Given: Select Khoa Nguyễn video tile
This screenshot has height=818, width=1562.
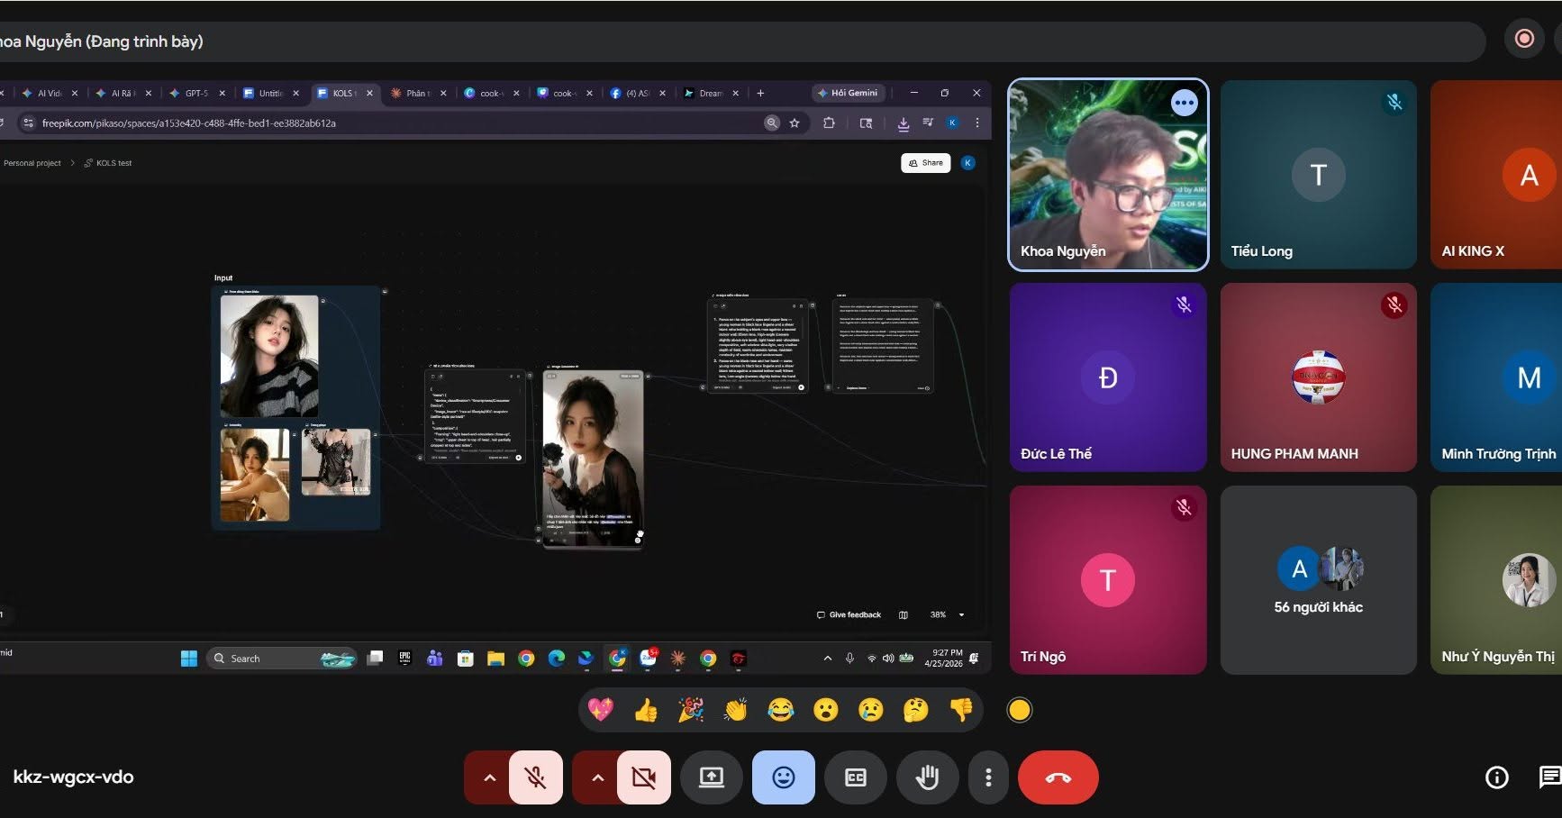Looking at the screenshot, I should [x=1108, y=175].
